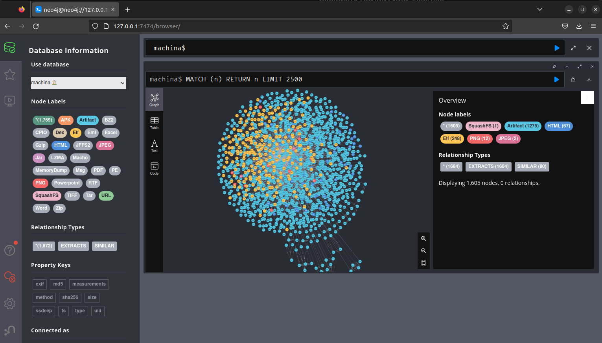Collapse the result frame with chevron

pos(567,66)
